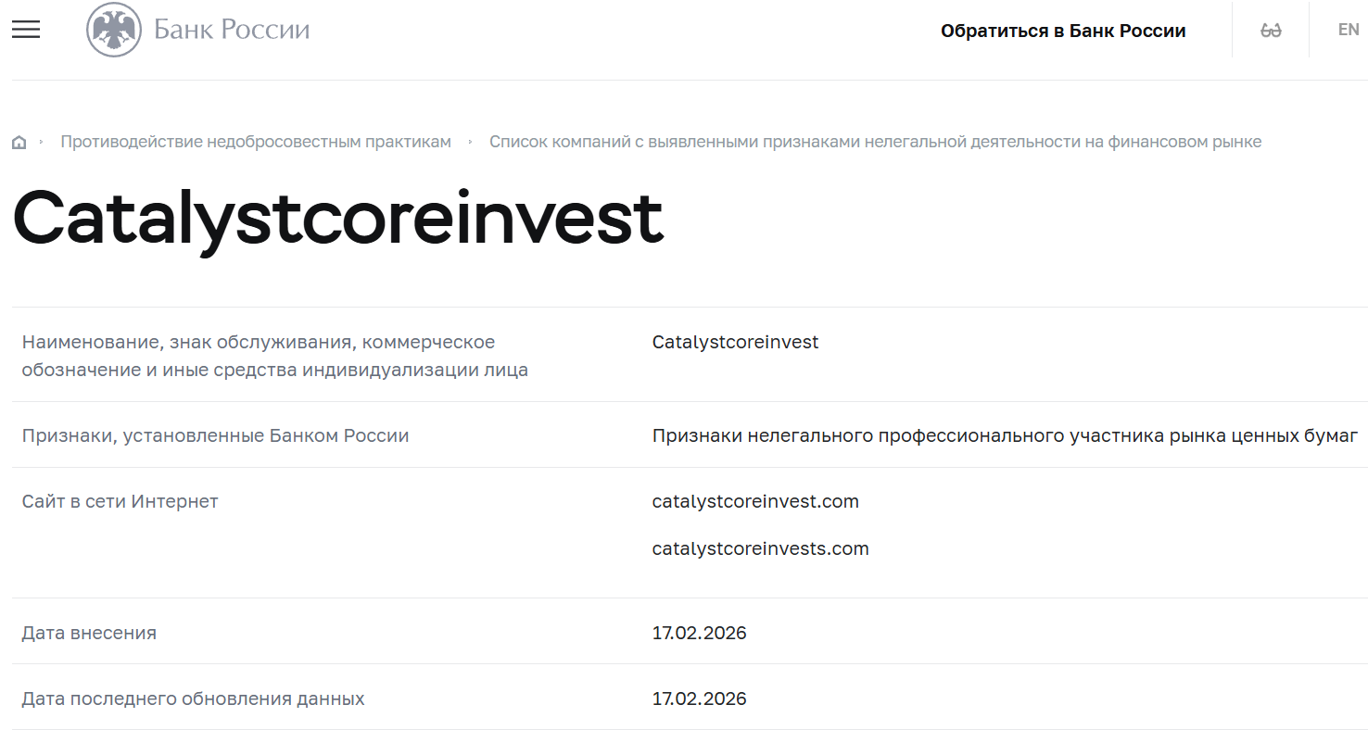
Task: Click the chevron between the two breadcrumb links
Action: pyautogui.click(x=471, y=141)
